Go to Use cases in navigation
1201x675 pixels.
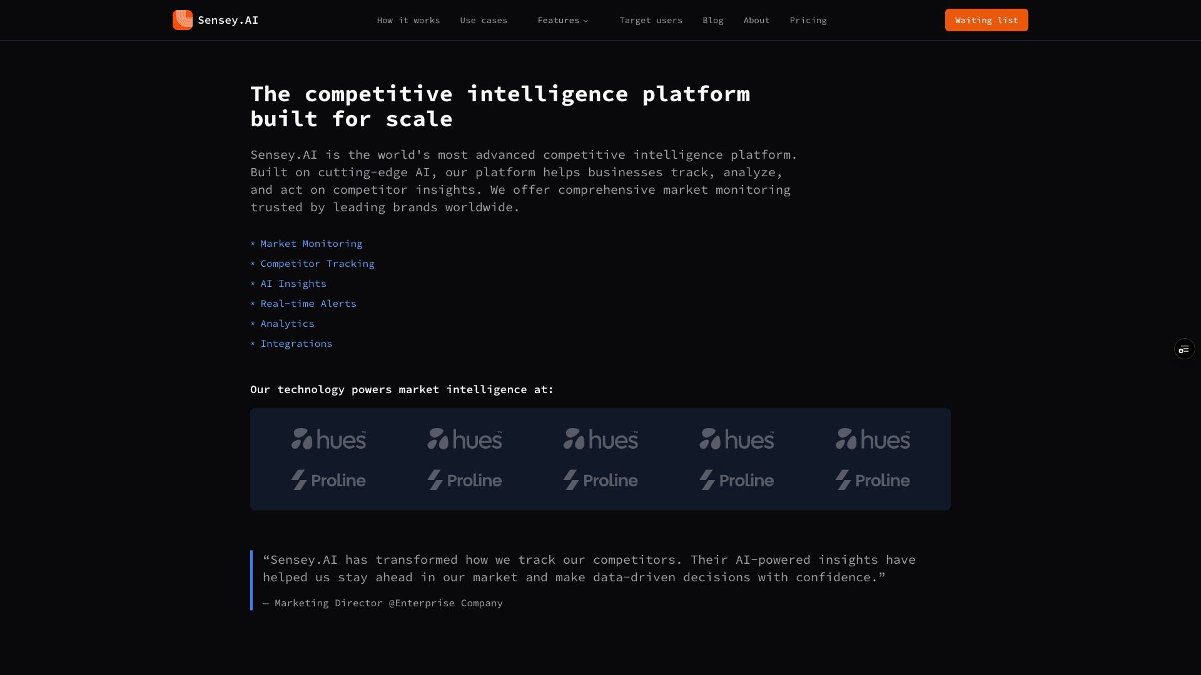pos(484,20)
